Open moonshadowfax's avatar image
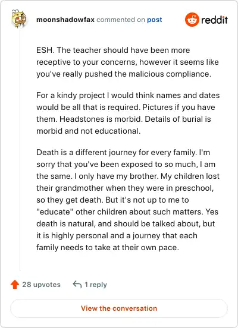The height and width of the screenshot is (328, 238). tap(19, 18)
